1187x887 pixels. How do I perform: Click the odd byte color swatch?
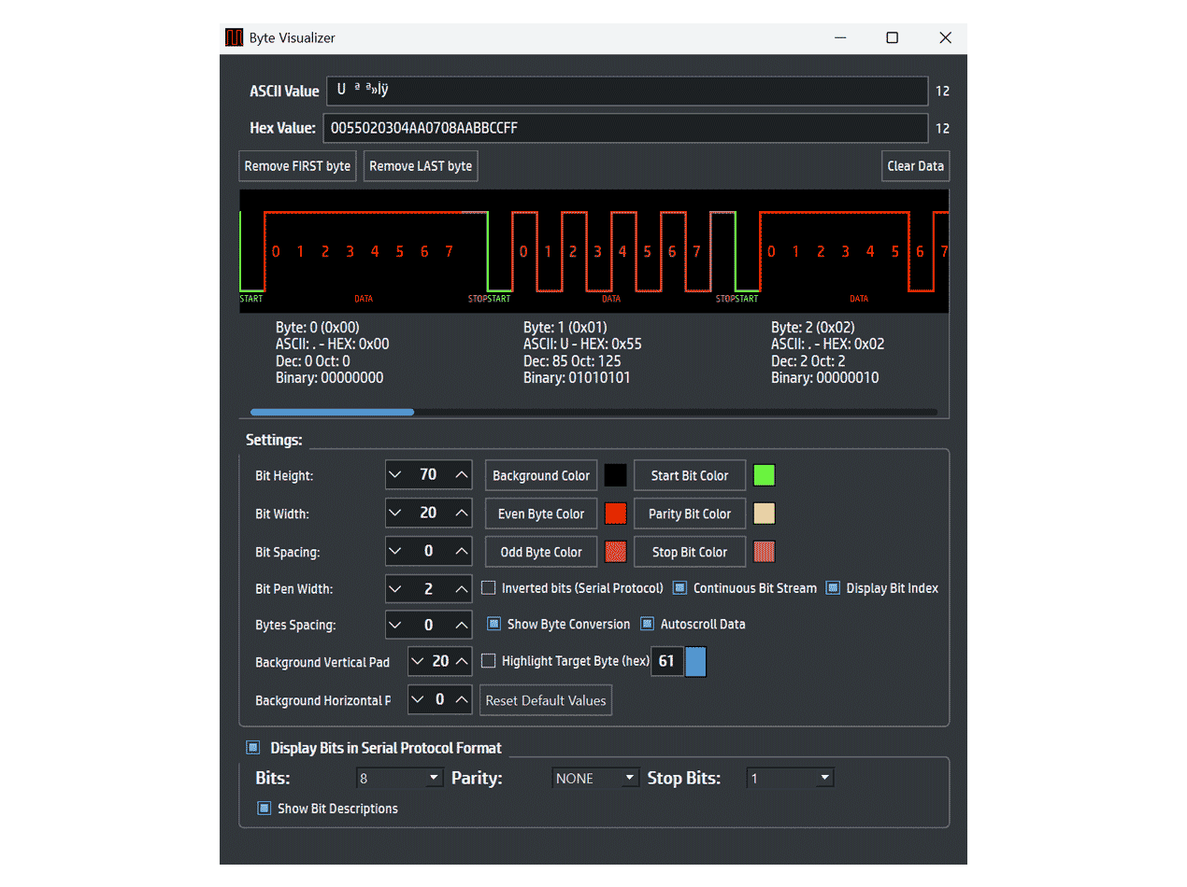[615, 552]
